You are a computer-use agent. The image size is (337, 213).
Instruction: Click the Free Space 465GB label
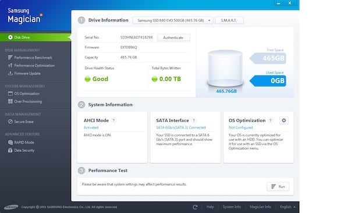[x=268, y=58]
